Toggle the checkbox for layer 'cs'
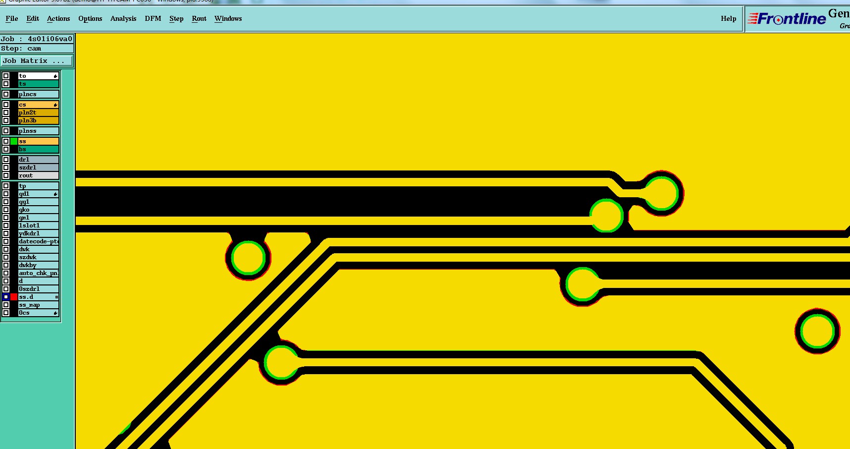Screen dimensions: 850x449 (6, 105)
